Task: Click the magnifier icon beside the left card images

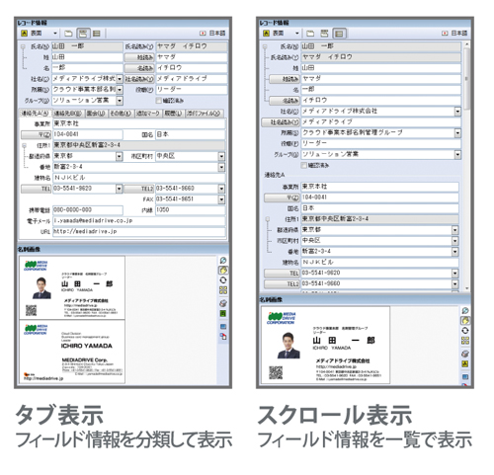Action: tap(223, 261)
